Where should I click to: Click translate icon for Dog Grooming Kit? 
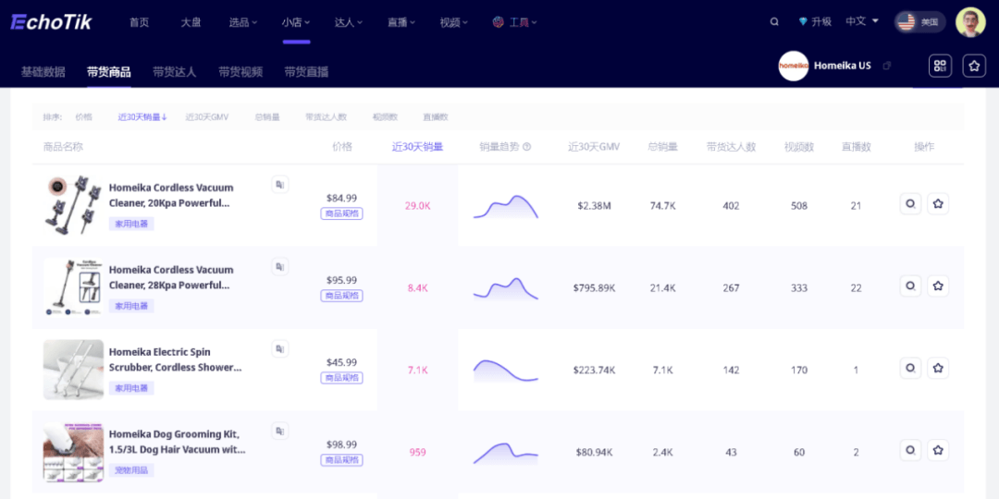pyautogui.click(x=279, y=432)
